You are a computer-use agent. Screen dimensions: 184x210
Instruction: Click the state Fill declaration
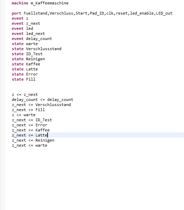click(24, 79)
